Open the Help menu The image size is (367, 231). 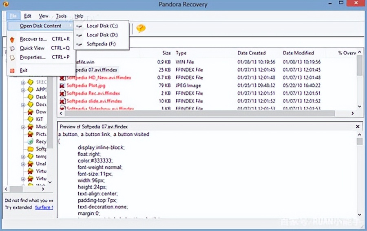click(79, 16)
